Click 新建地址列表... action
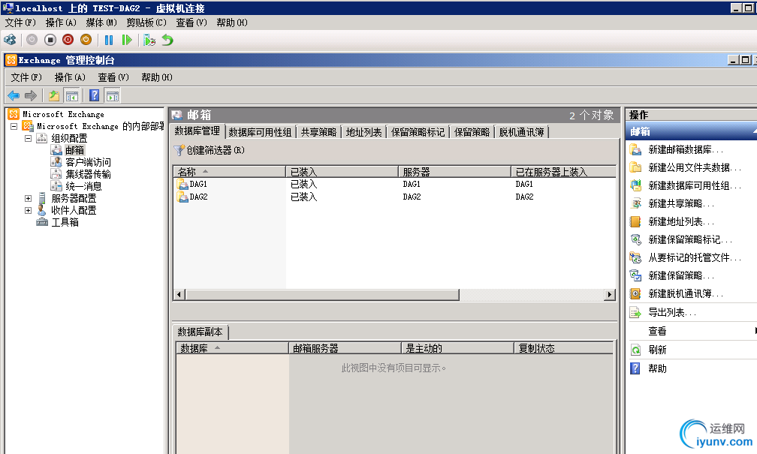Screen dimensions: 757x454 [x=680, y=222]
